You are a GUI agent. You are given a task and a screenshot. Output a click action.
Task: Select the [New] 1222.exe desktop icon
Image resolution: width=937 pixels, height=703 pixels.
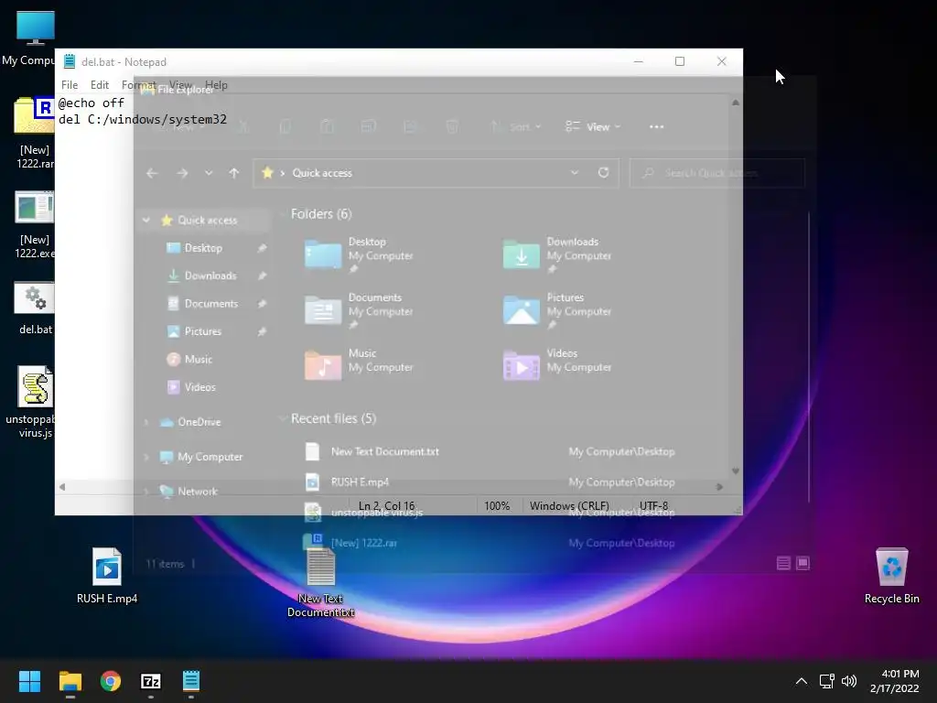(x=34, y=225)
